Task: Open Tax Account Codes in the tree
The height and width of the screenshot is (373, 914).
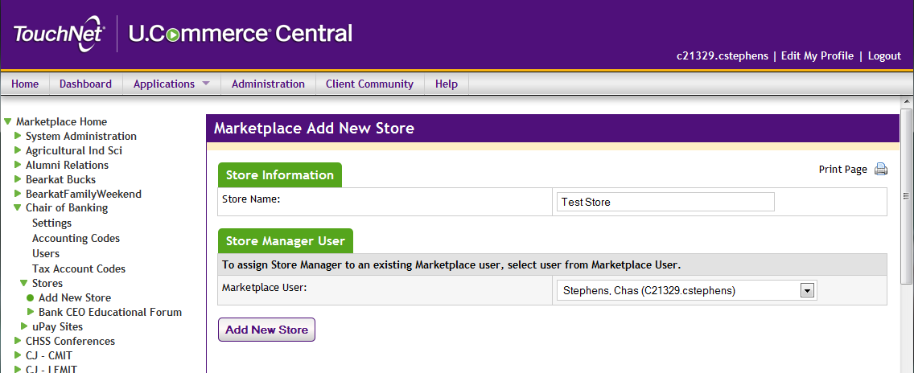Action: [x=79, y=268]
